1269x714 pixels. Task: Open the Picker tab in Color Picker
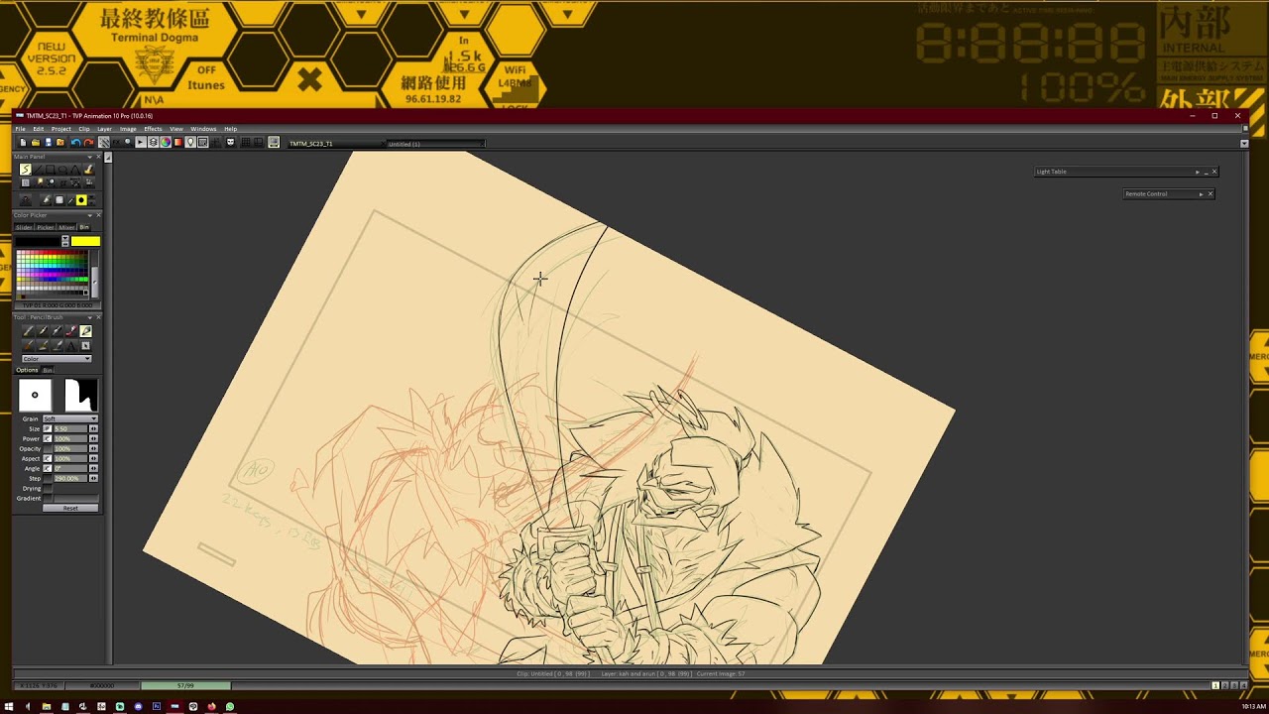pyautogui.click(x=46, y=227)
